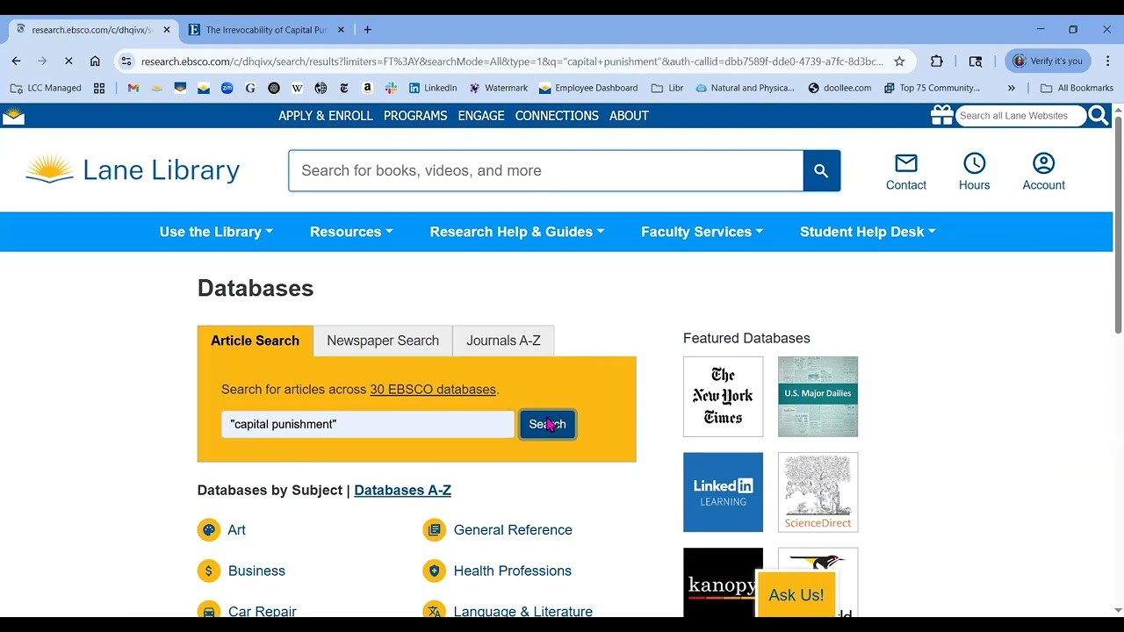Open the All Bookmarks folder
Image resolution: width=1124 pixels, height=632 pixels.
point(1077,88)
